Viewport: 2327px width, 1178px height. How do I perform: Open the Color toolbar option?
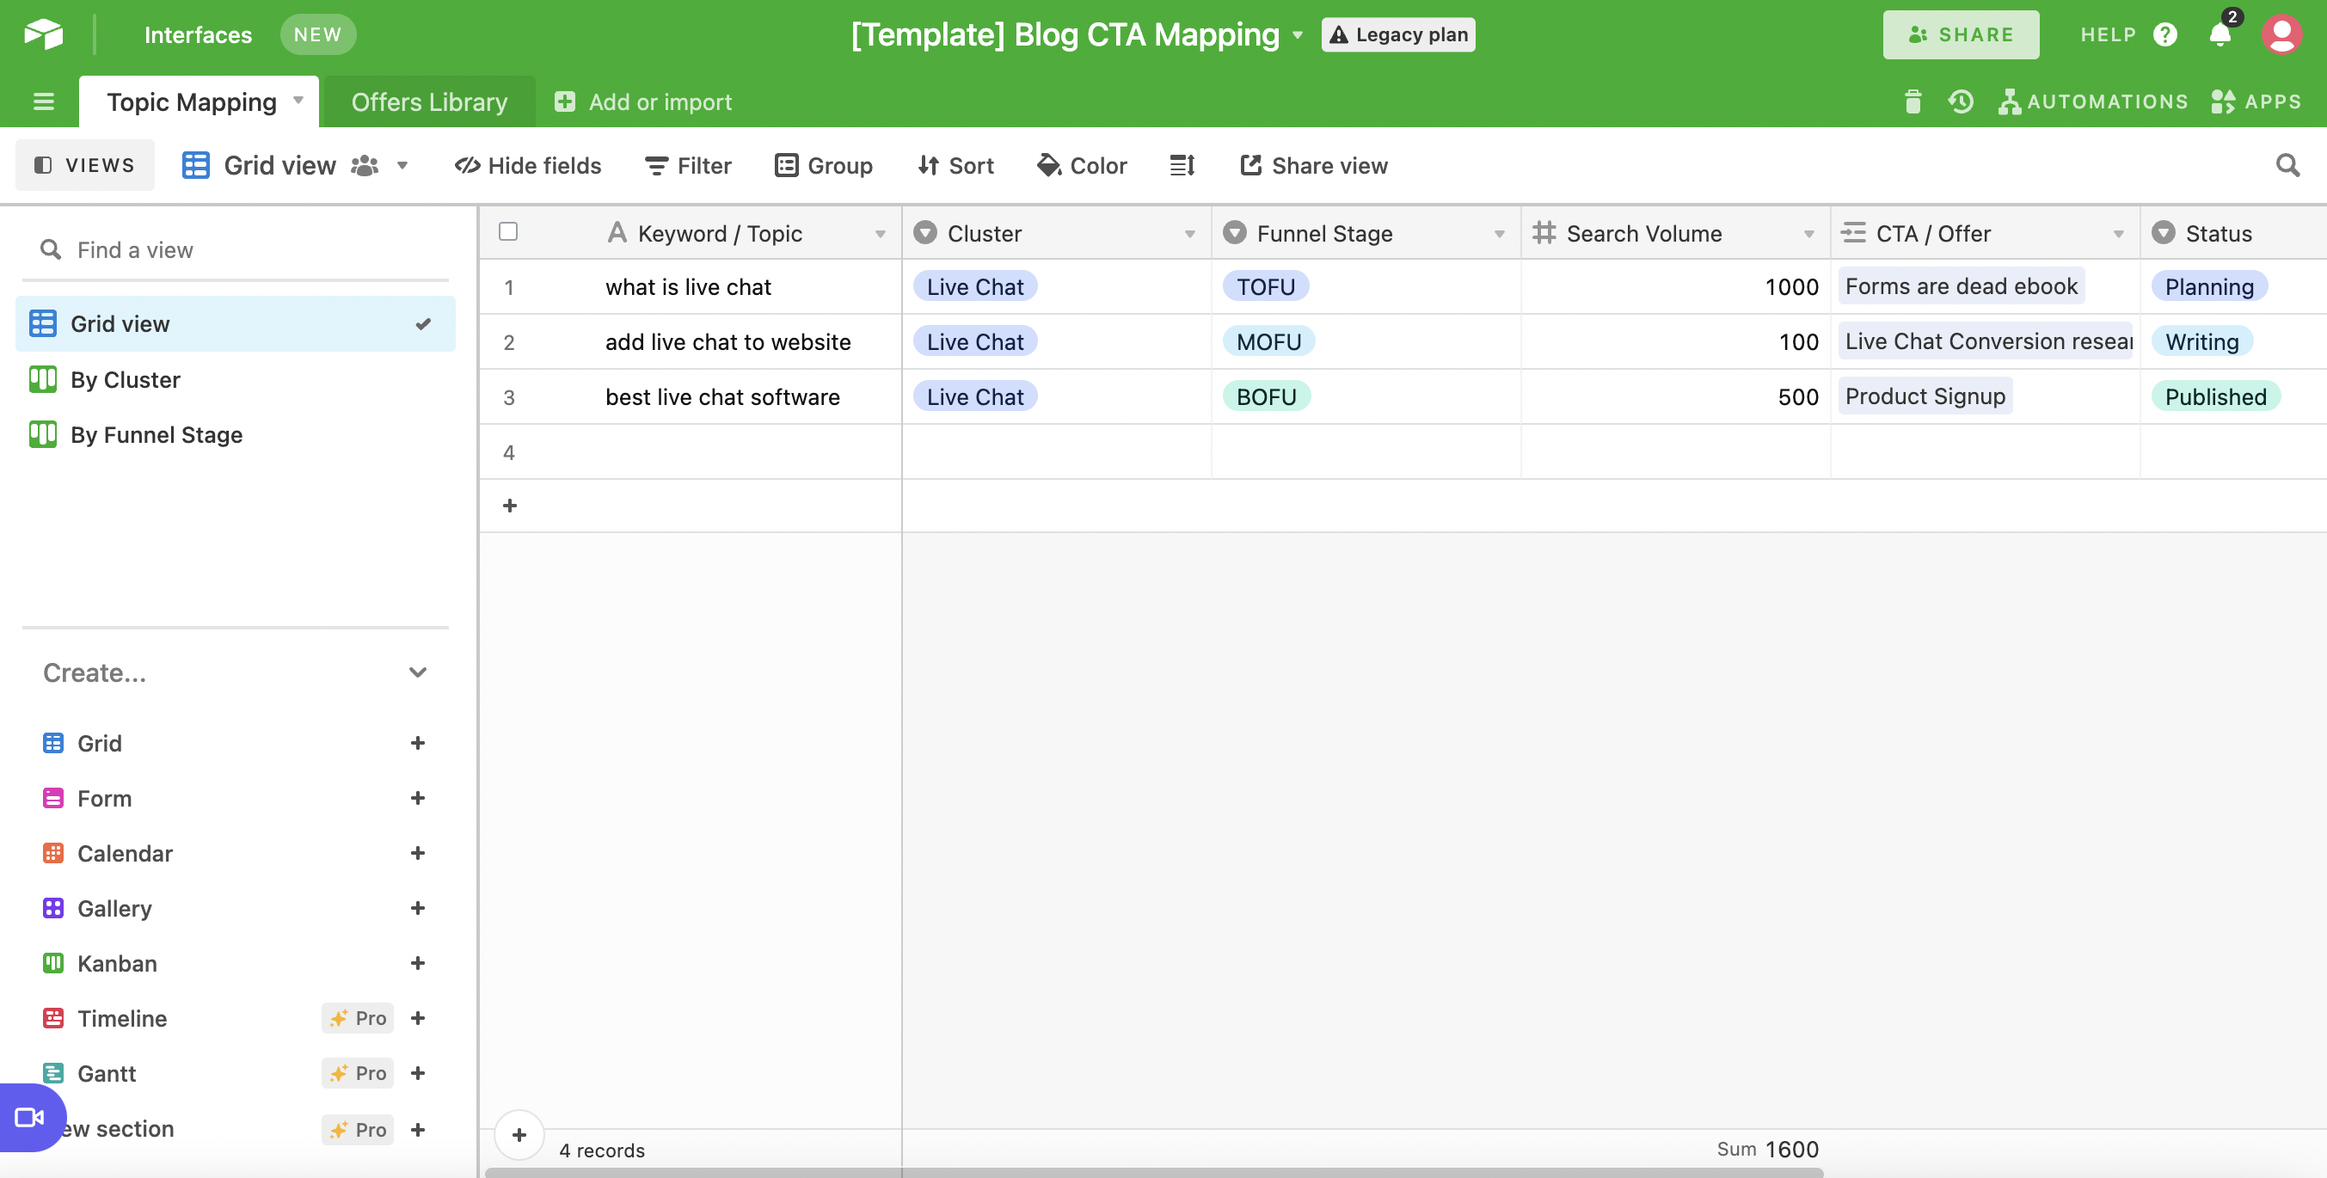[1082, 165]
